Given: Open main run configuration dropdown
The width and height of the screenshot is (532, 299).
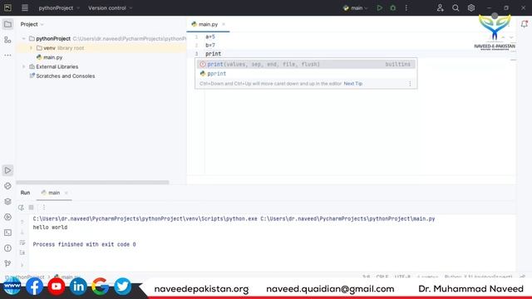Looking at the screenshot, I should tap(355, 7).
